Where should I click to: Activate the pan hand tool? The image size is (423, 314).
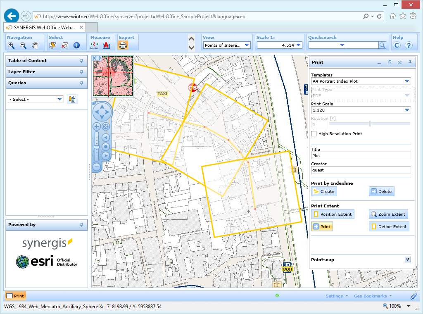(35, 45)
